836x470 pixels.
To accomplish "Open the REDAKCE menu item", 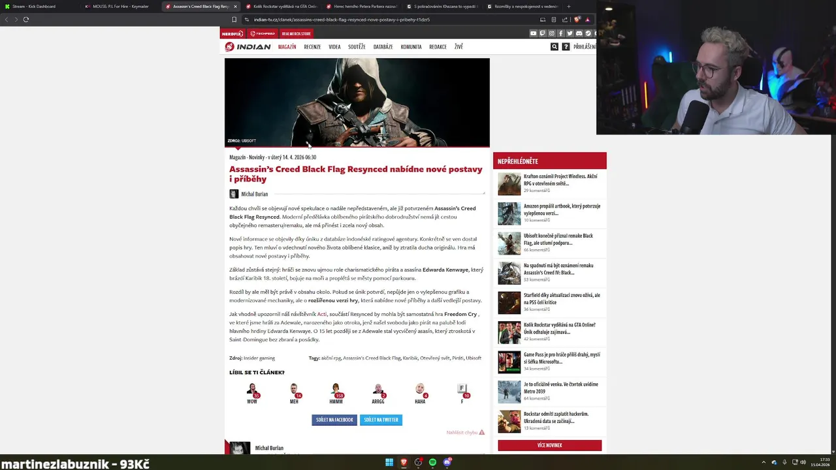I will (x=438, y=47).
